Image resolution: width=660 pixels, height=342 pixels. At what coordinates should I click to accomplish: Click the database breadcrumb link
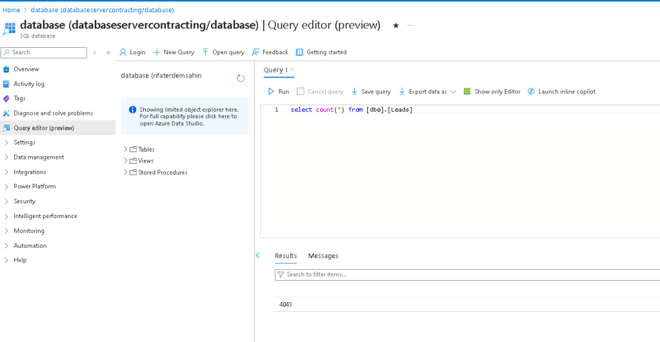click(x=103, y=10)
